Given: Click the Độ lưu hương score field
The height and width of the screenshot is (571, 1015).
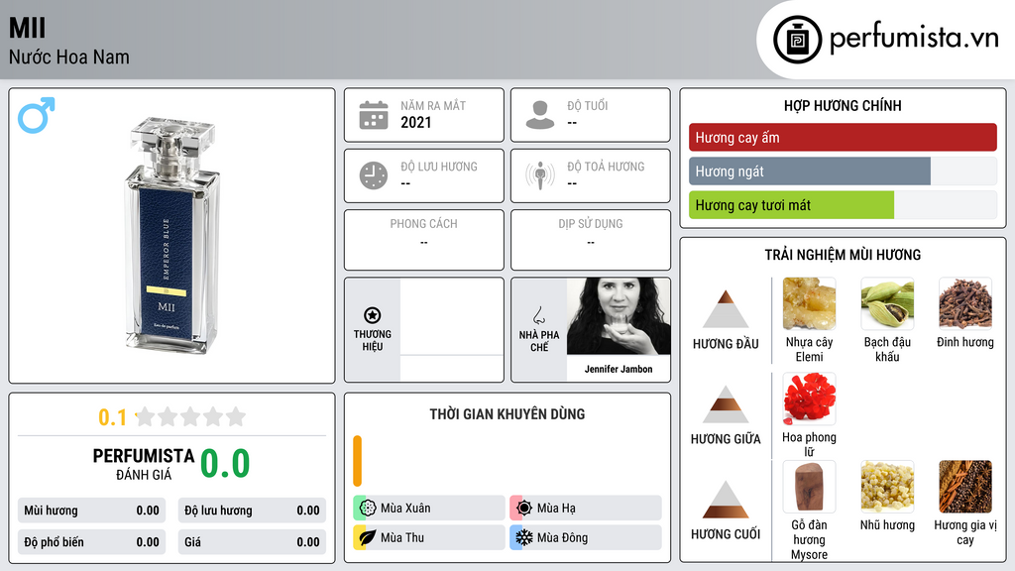Looking at the screenshot, I should pos(252,511).
